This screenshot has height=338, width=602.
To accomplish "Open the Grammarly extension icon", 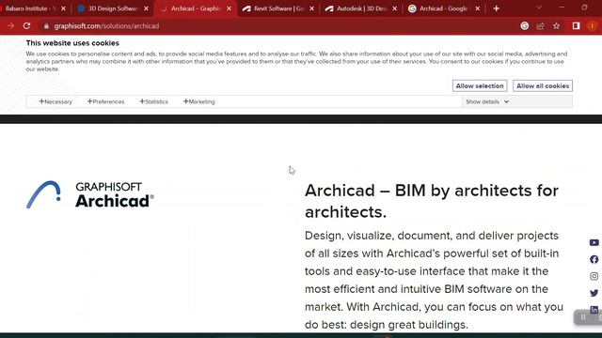I will pyautogui.click(x=525, y=26).
